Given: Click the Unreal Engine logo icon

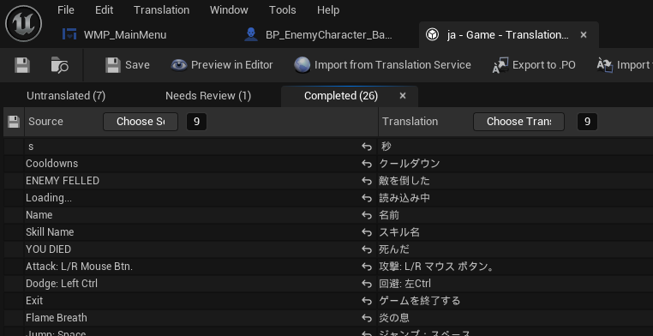Looking at the screenshot, I should click(x=24, y=23).
